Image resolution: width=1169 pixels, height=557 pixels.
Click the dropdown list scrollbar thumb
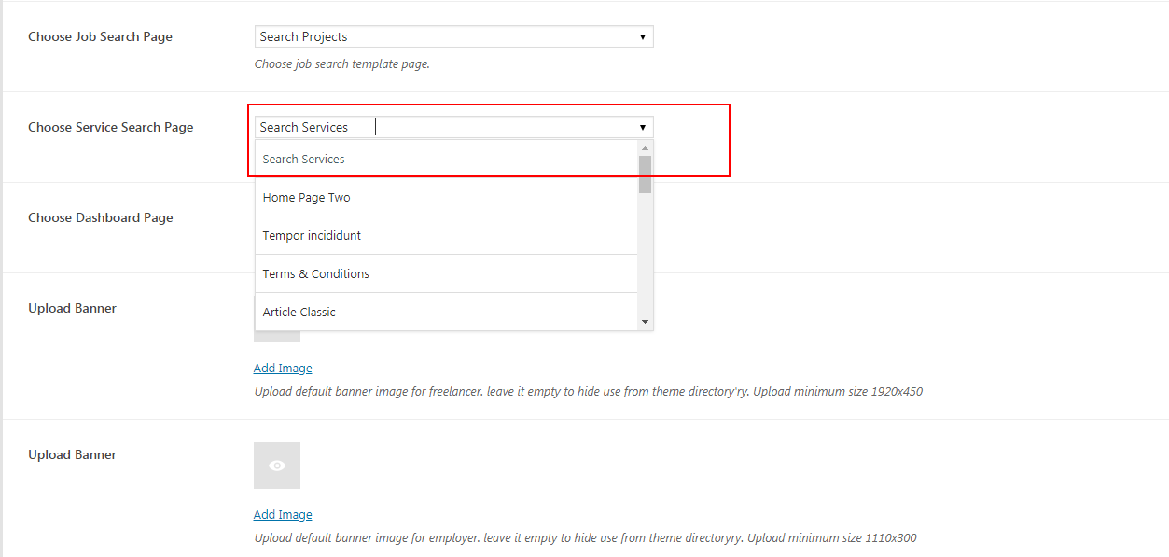[645, 174]
